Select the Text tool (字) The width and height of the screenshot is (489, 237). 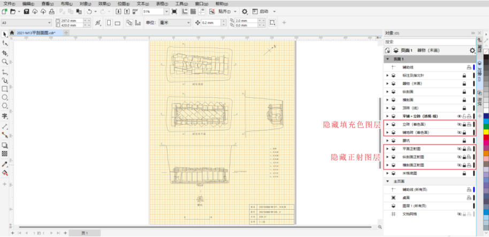tap(5, 116)
